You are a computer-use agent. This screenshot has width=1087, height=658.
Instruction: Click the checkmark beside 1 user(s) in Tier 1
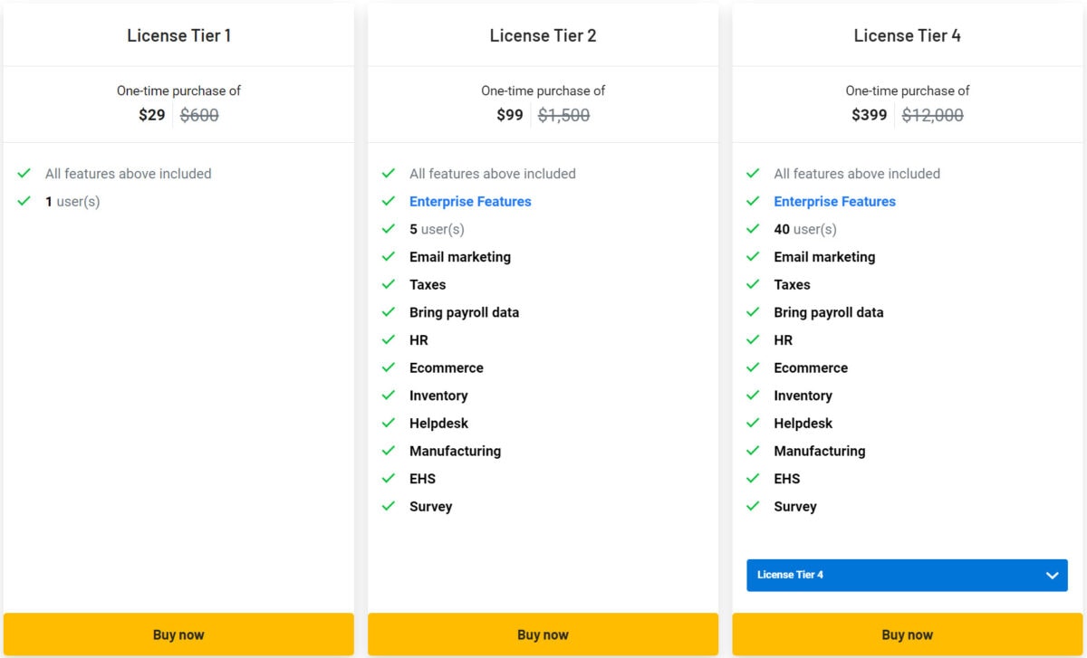24,201
